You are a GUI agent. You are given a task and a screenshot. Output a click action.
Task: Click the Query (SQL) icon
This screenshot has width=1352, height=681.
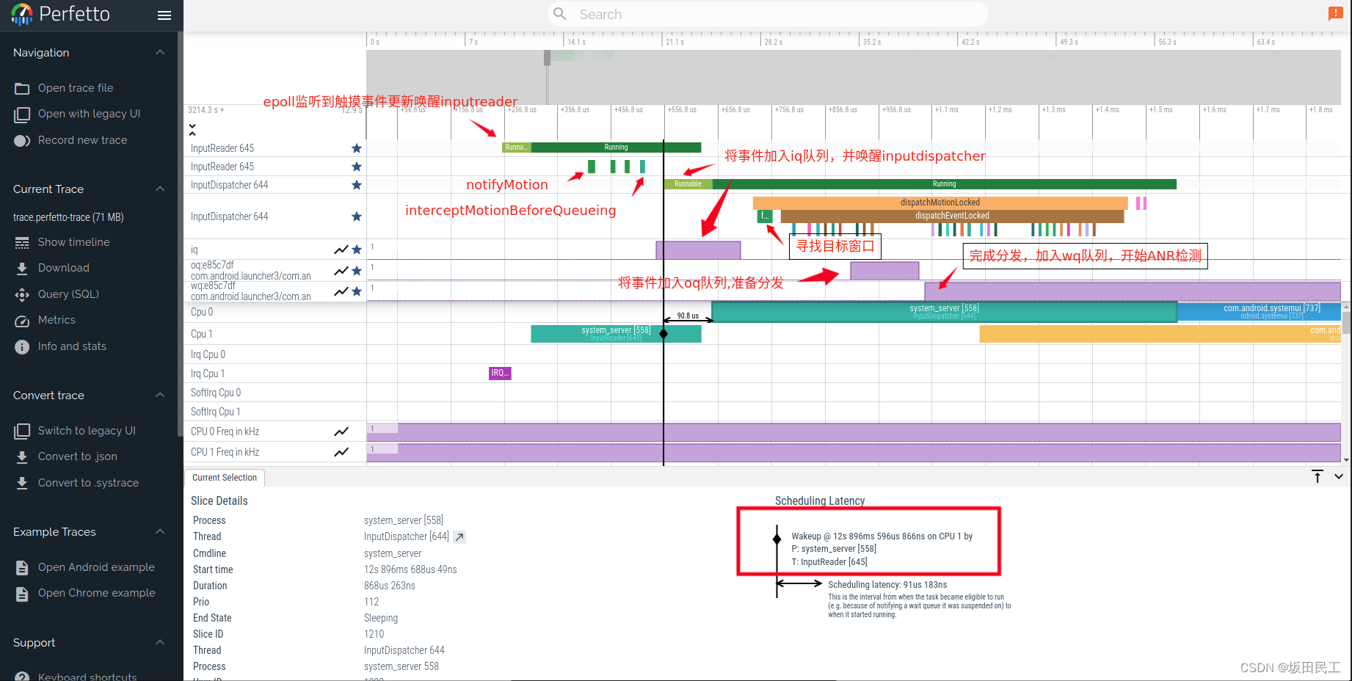tap(22, 294)
